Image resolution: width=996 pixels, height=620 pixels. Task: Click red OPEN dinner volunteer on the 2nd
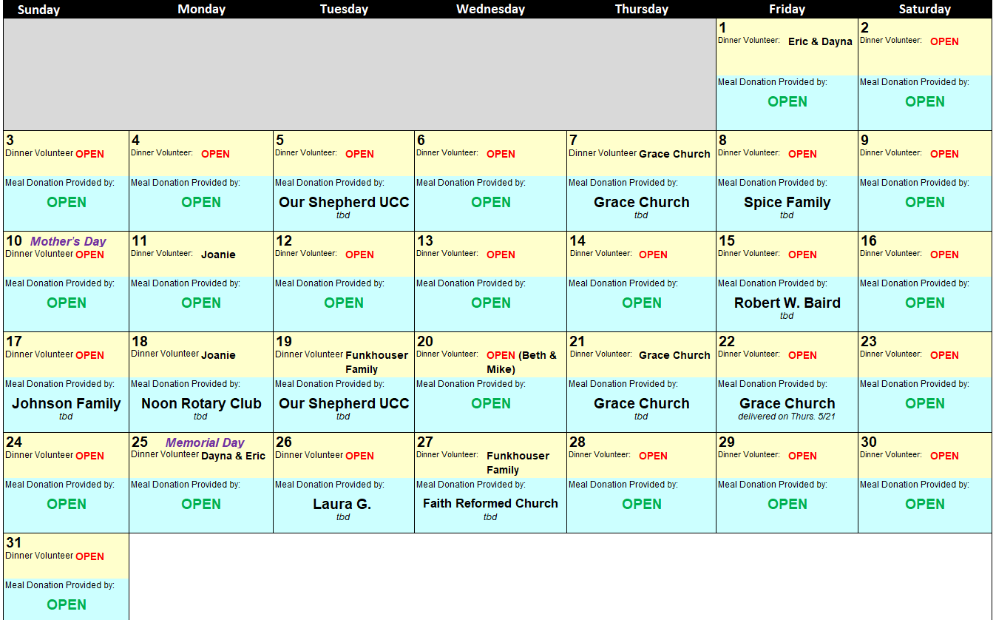point(944,41)
